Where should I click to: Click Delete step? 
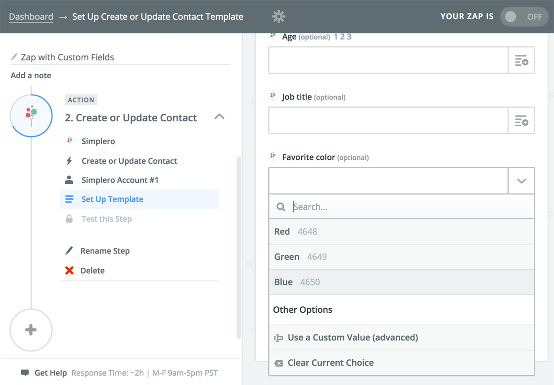coord(92,271)
